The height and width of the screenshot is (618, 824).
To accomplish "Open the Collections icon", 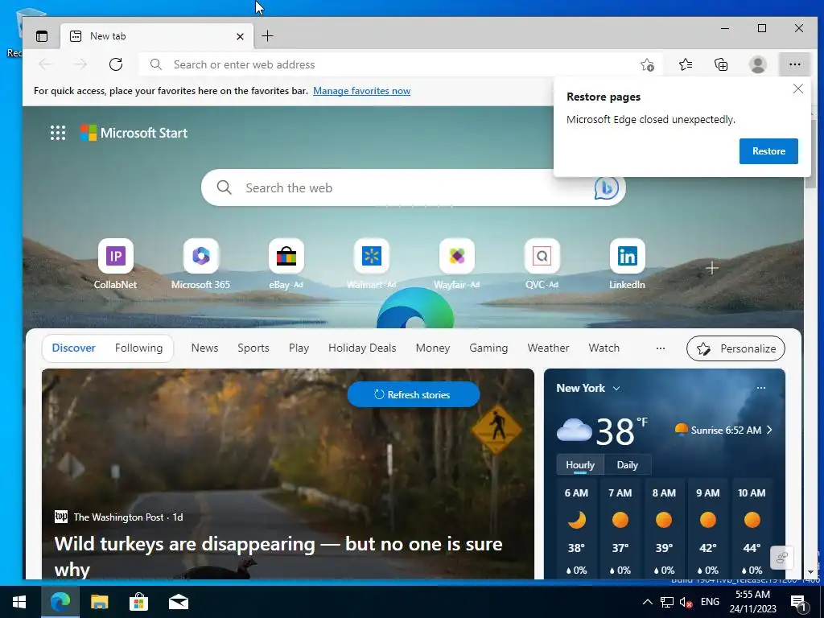I will (x=721, y=64).
